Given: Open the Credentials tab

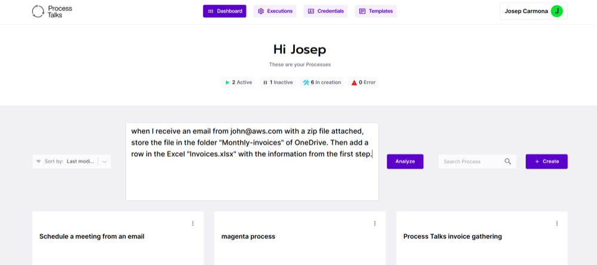Looking at the screenshot, I should 325,11.
